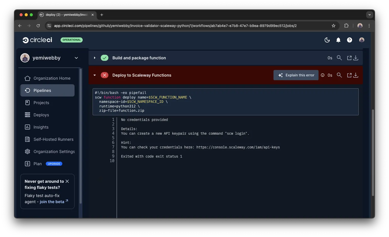This screenshot has height=237, width=389.
Task: Open Self-Hosted Runners page
Action: pyautogui.click(x=47, y=139)
